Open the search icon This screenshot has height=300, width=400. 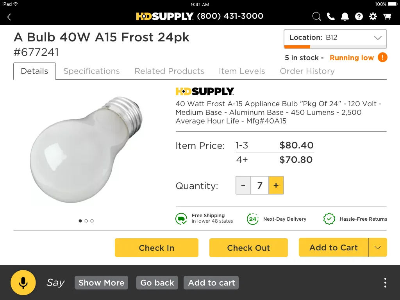coord(316,16)
